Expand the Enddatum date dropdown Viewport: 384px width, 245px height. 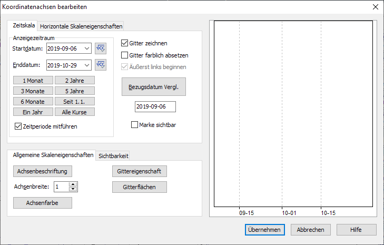tap(87, 65)
